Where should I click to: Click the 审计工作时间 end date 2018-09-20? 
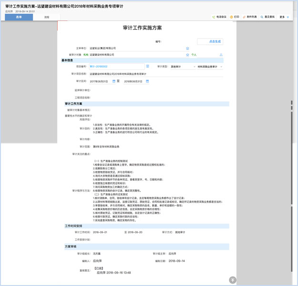(135, 232)
